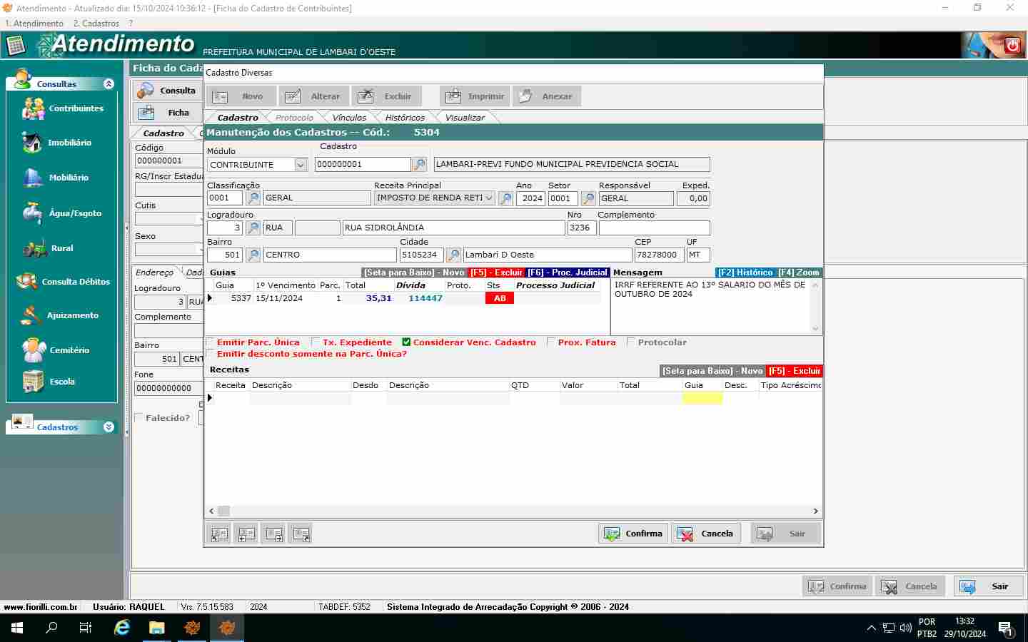Tick the Prox. Fatura checkbox

click(551, 342)
